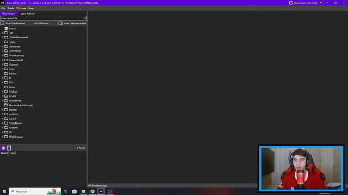348x195 pixels.
Task: Expand the Online folder arrow
Action: 2,109
